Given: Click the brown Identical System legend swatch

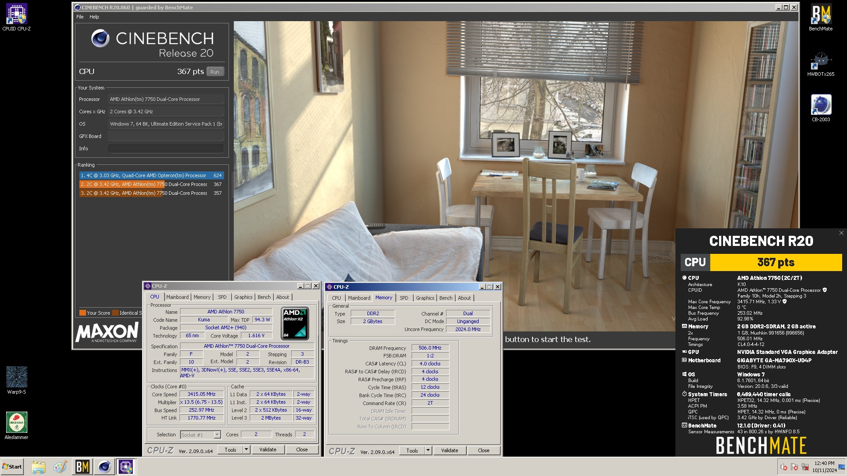Looking at the screenshot, I should tap(116, 313).
